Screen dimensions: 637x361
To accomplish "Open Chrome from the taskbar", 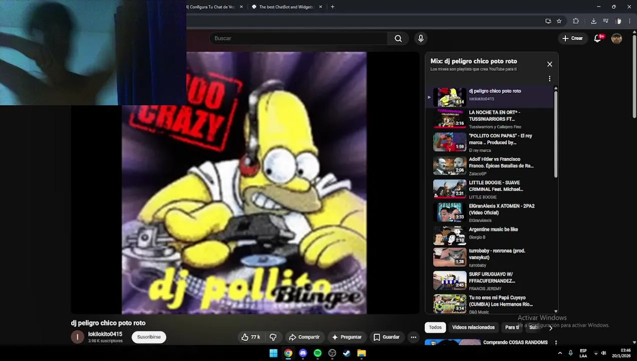I will point(288,353).
